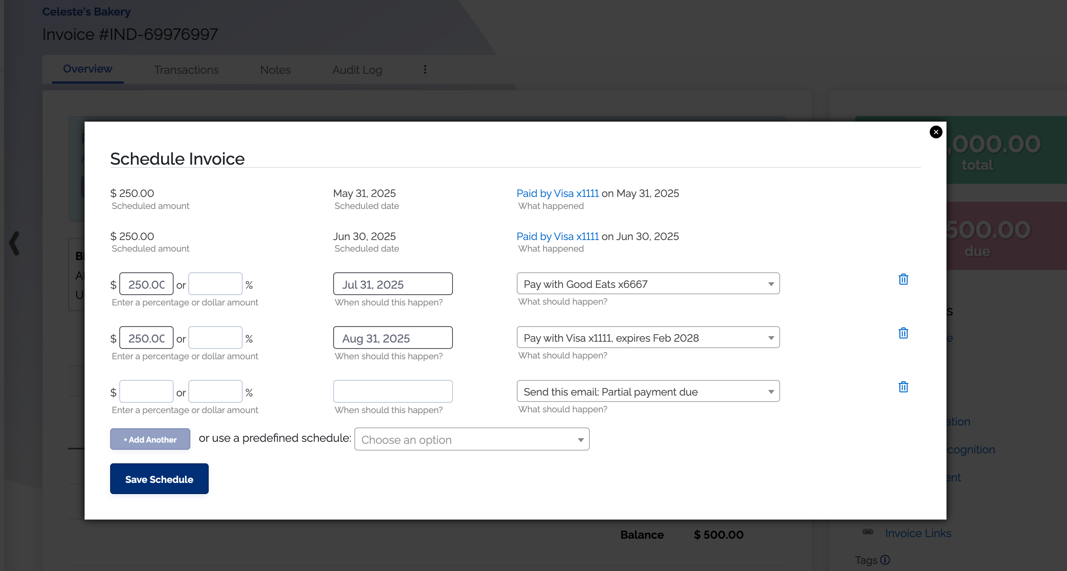Image resolution: width=1067 pixels, height=571 pixels.
Task: Click the Invoice #IND-69976997 title
Action: pos(130,34)
